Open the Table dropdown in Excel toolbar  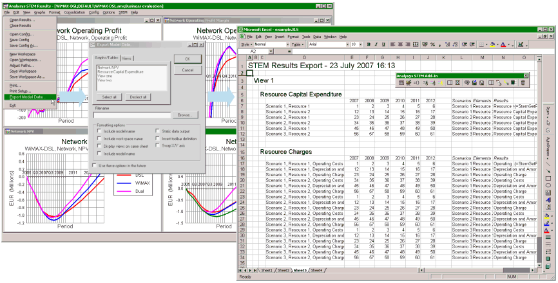(x=298, y=44)
